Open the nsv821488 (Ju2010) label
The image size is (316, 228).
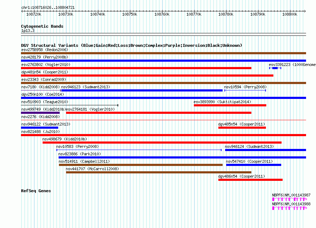click(40, 132)
